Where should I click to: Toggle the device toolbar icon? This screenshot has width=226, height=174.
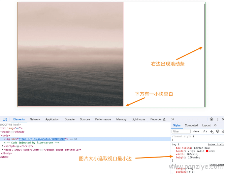click(5, 119)
